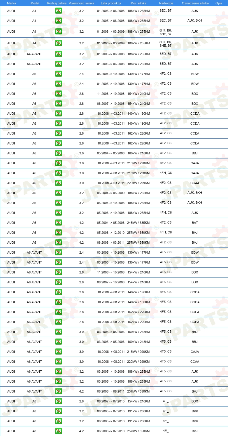Image resolution: width=228 pixels, height=436 pixels.
Task: Click fuel icon in A6 4.2 BVJ 4F2 row
Action: click(58, 243)
